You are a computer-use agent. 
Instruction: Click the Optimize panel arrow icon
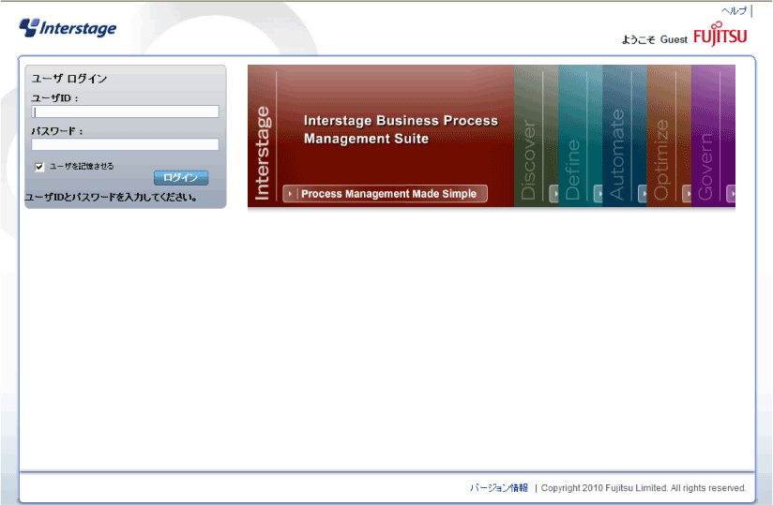tap(687, 194)
